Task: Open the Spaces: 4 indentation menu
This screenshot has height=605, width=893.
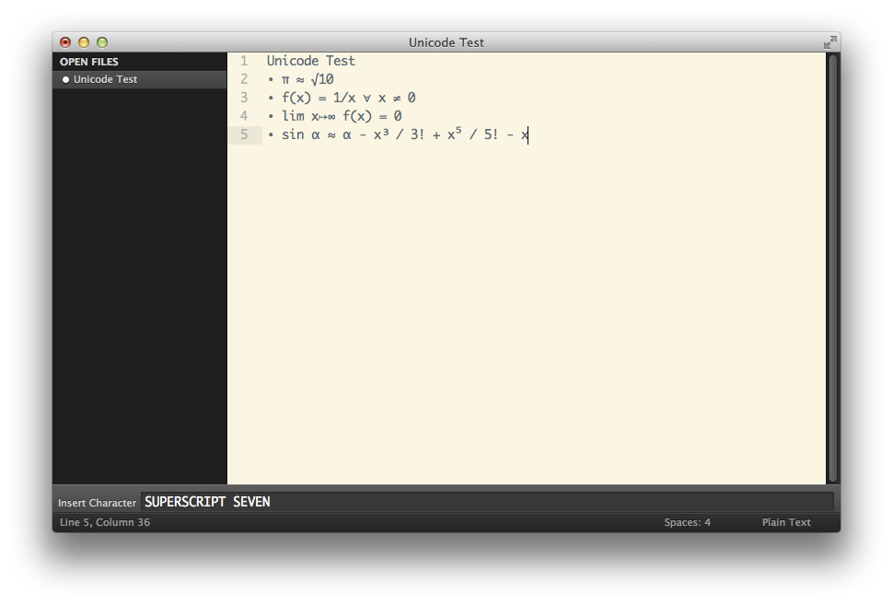Action: pyautogui.click(x=687, y=522)
